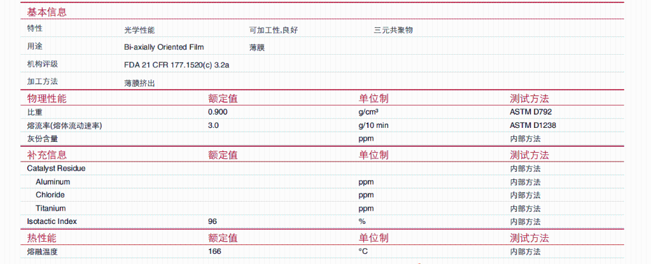Click the ASTM D1238 test method
The width and height of the screenshot is (651, 264).
pyautogui.click(x=533, y=125)
